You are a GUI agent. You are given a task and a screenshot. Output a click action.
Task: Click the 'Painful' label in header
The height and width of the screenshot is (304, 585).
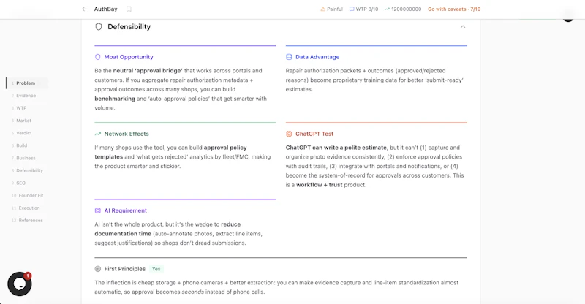(x=335, y=9)
